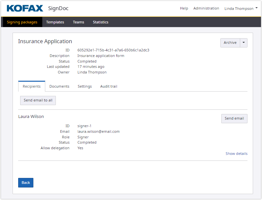This screenshot has width=262, height=200.
Task: Switch to the Documents tab
Action: 59,86
